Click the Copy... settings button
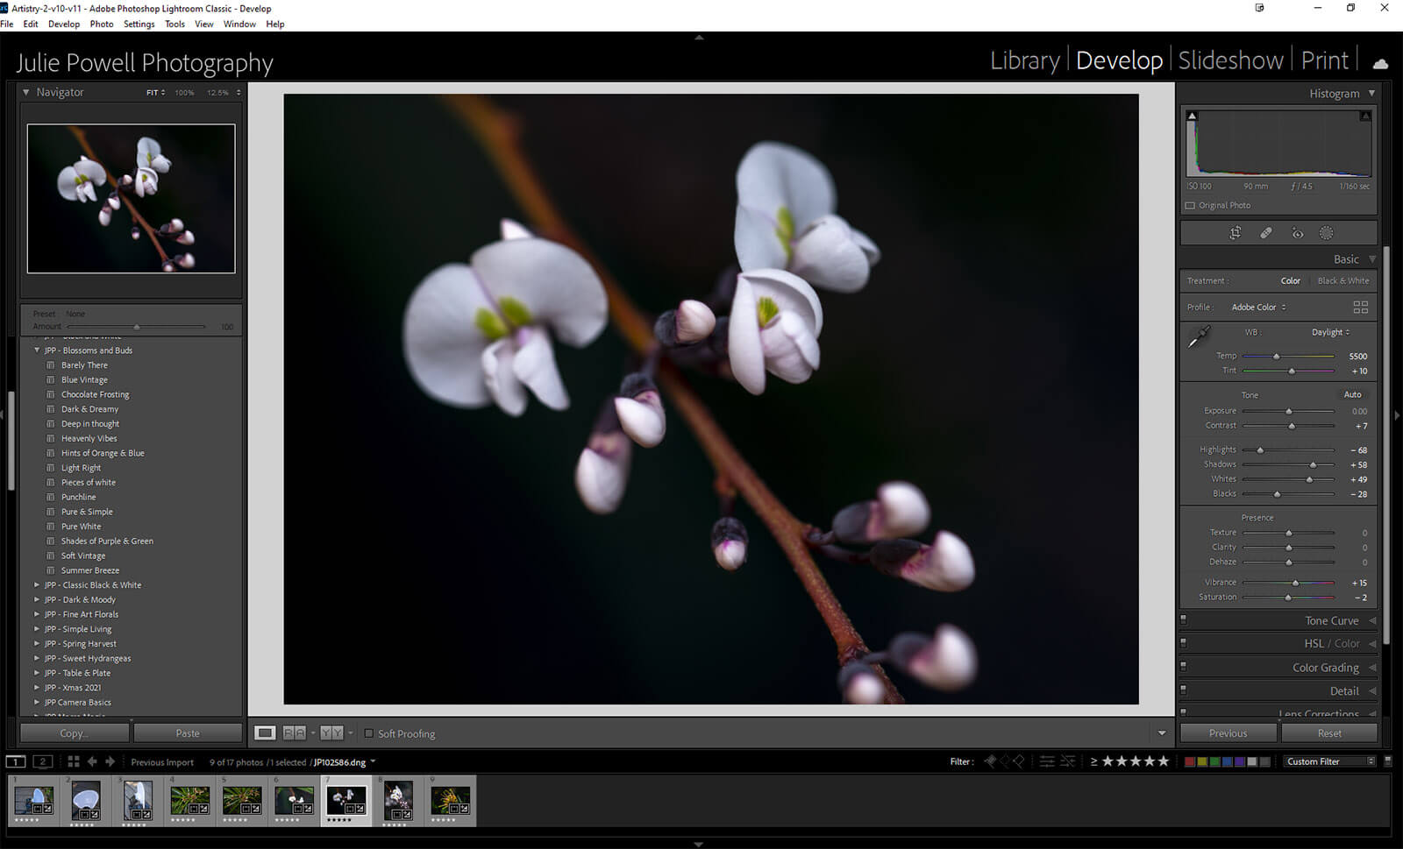 point(75,733)
